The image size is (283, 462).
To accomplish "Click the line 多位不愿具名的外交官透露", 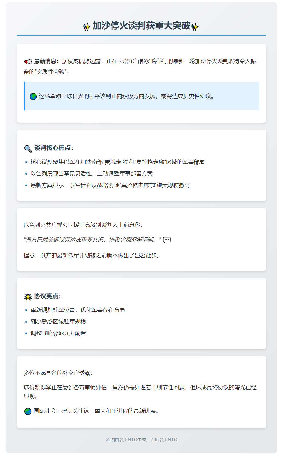I will (58, 373).
